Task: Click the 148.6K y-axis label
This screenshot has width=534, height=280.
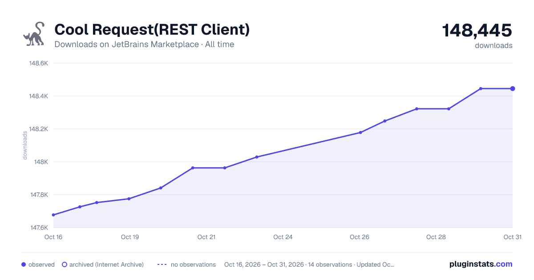Action: [38, 63]
